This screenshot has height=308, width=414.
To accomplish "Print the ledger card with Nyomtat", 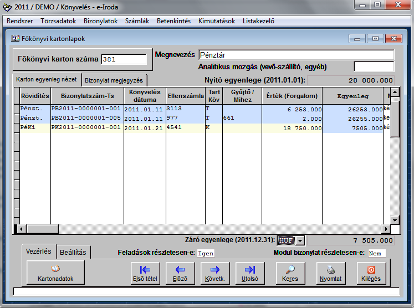I will (x=330, y=273).
